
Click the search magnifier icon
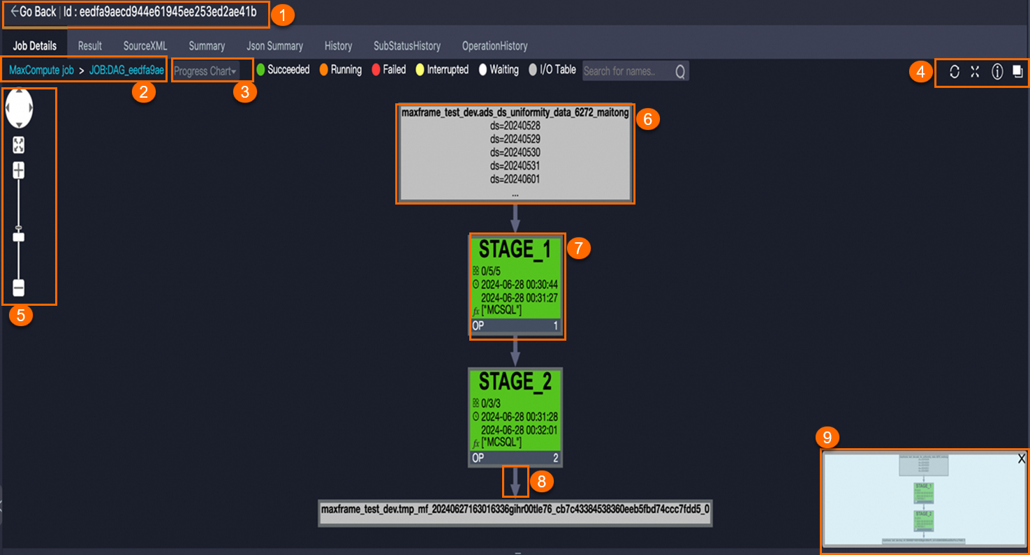point(680,71)
